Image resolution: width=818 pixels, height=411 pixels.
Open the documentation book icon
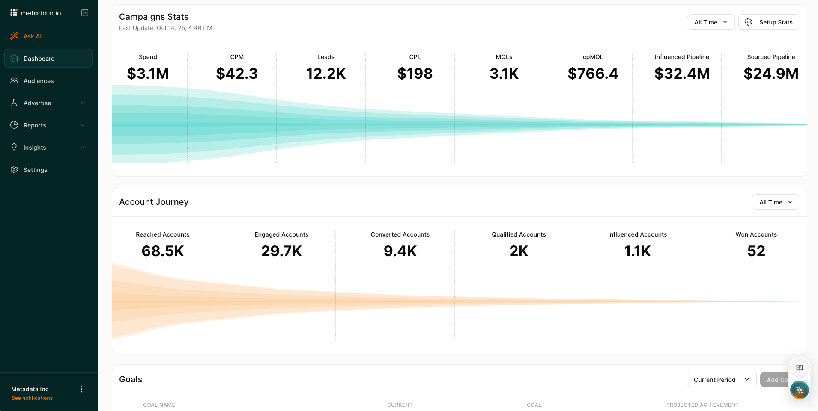[x=799, y=367]
